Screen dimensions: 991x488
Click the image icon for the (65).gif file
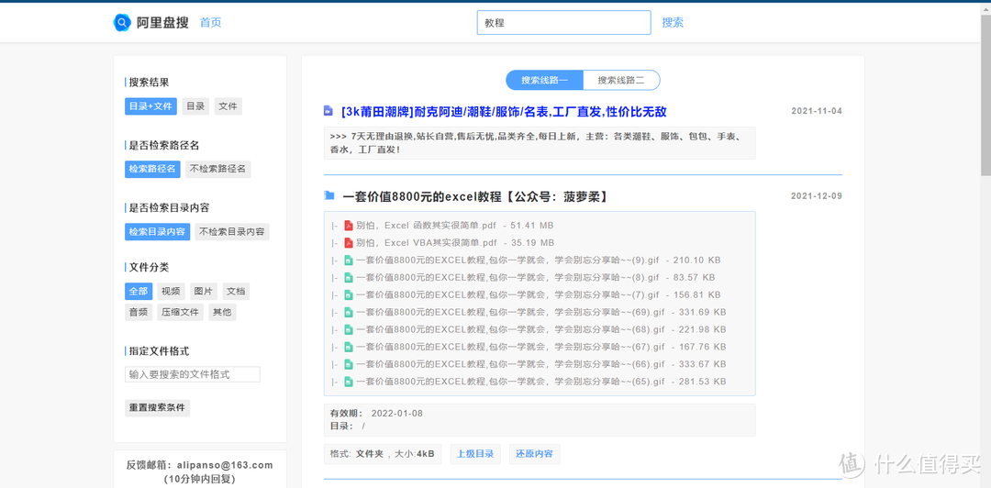click(349, 382)
